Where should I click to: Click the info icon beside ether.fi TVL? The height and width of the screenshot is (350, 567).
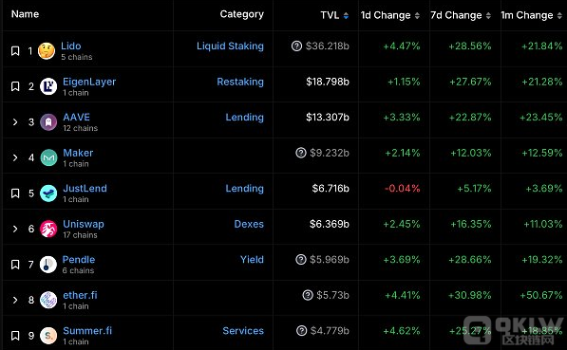click(x=308, y=295)
